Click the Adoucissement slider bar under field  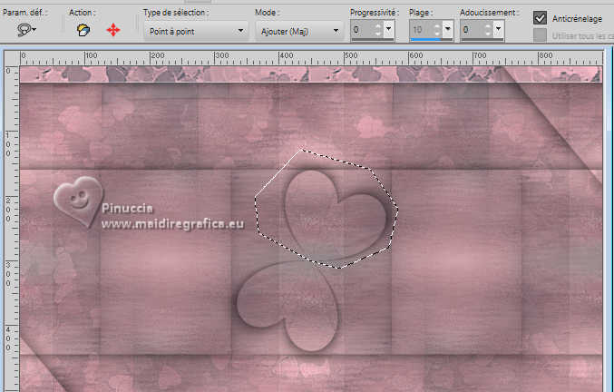pos(482,40)
